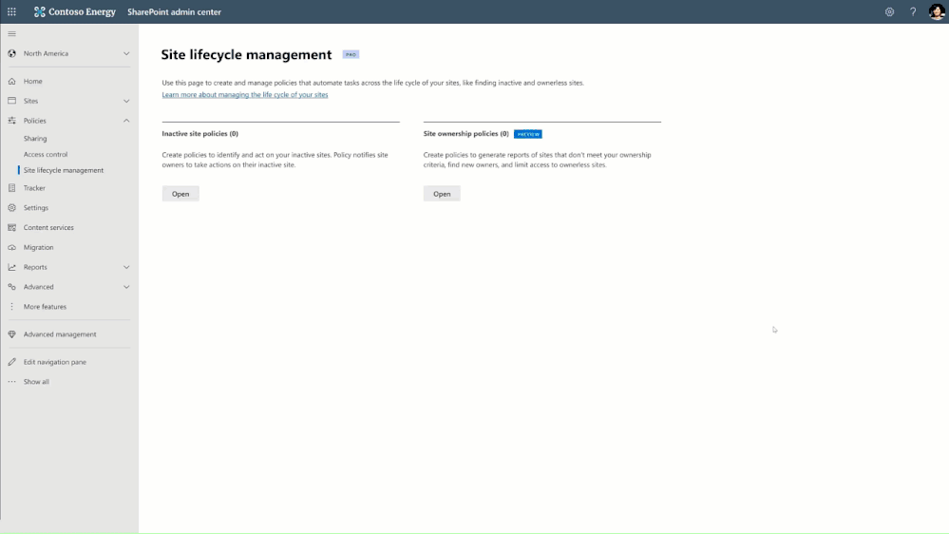Expand the Advanced chevron
The height and width of the screenshot is (534, 949).
tap(126, 287)
